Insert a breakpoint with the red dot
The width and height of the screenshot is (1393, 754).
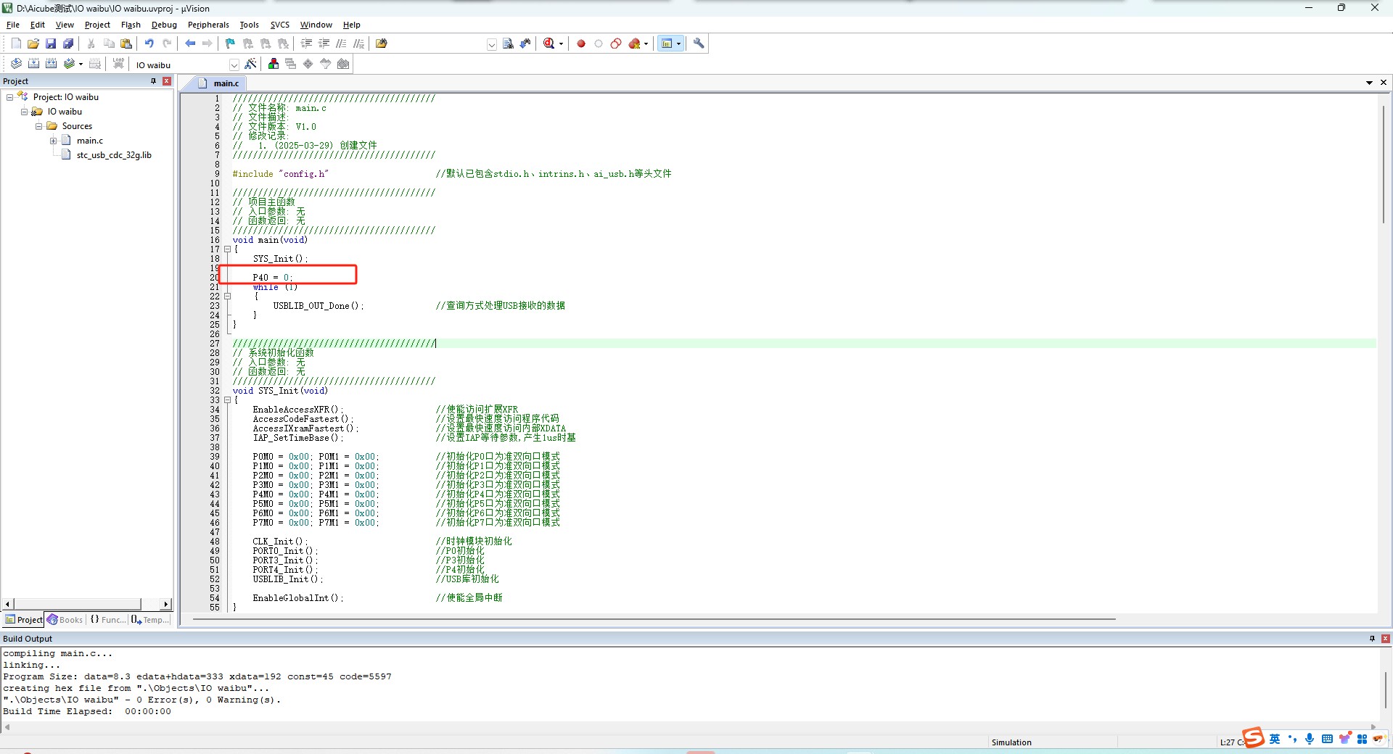click(581, 43)
